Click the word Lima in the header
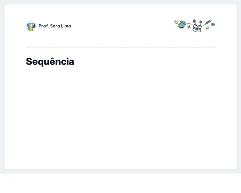 point(66,26)
